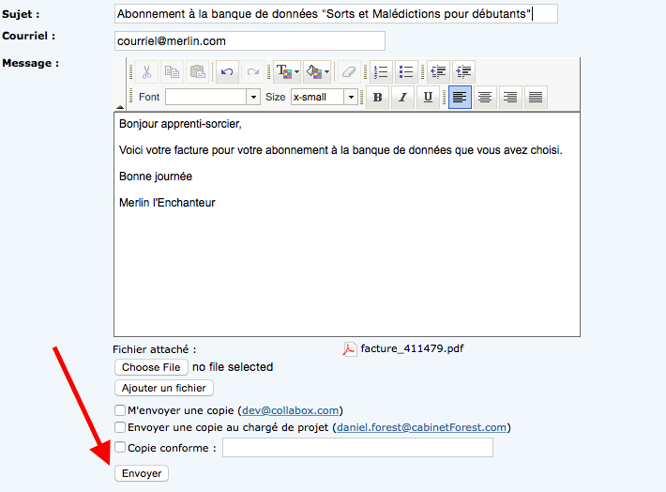The width and height of the screenshot is (666, 492).
Task: Click the "Bonjour apprenti-sorcier," line
Action: 180,124
